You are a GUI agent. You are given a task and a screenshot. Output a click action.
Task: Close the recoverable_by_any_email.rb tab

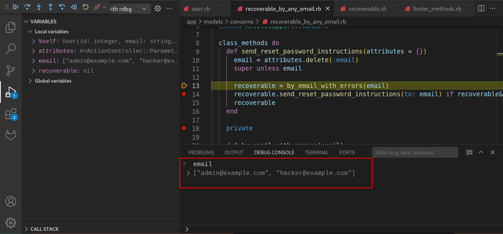point(327,9)
